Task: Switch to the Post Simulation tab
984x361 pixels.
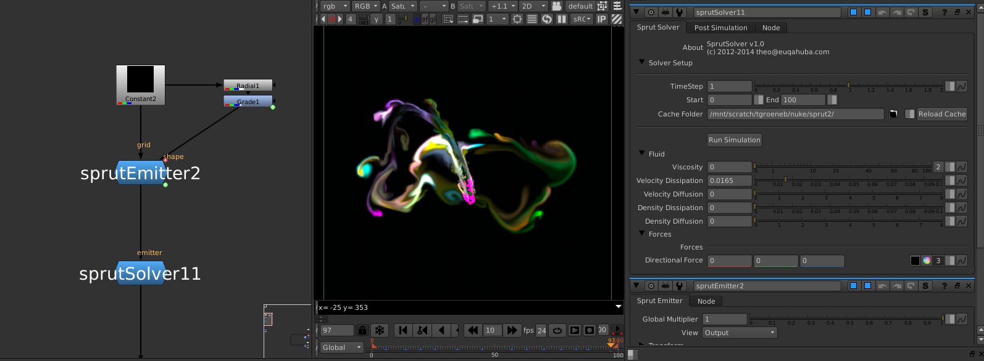Action: [x=720, y=28]
